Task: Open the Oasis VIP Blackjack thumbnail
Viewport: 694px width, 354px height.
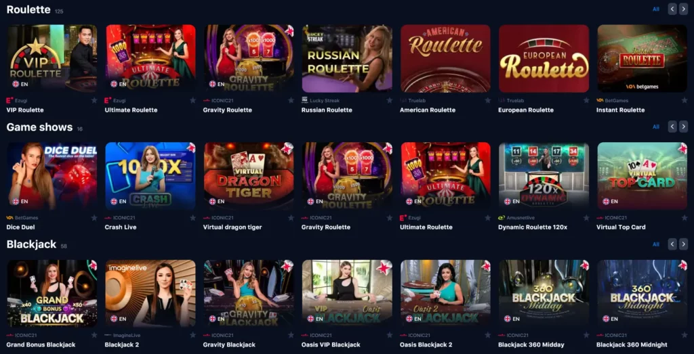Action: click(347, 293)
